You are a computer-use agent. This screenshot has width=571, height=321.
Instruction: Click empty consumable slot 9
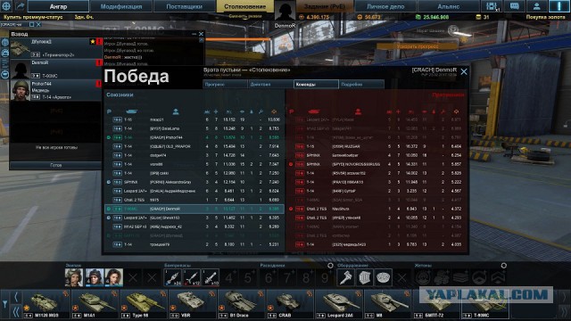(325, 277)
